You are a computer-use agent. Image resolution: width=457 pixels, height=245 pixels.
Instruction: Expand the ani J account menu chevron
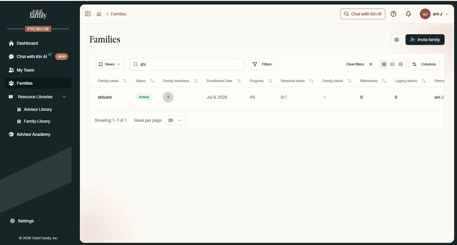click(x=447, y=14)
